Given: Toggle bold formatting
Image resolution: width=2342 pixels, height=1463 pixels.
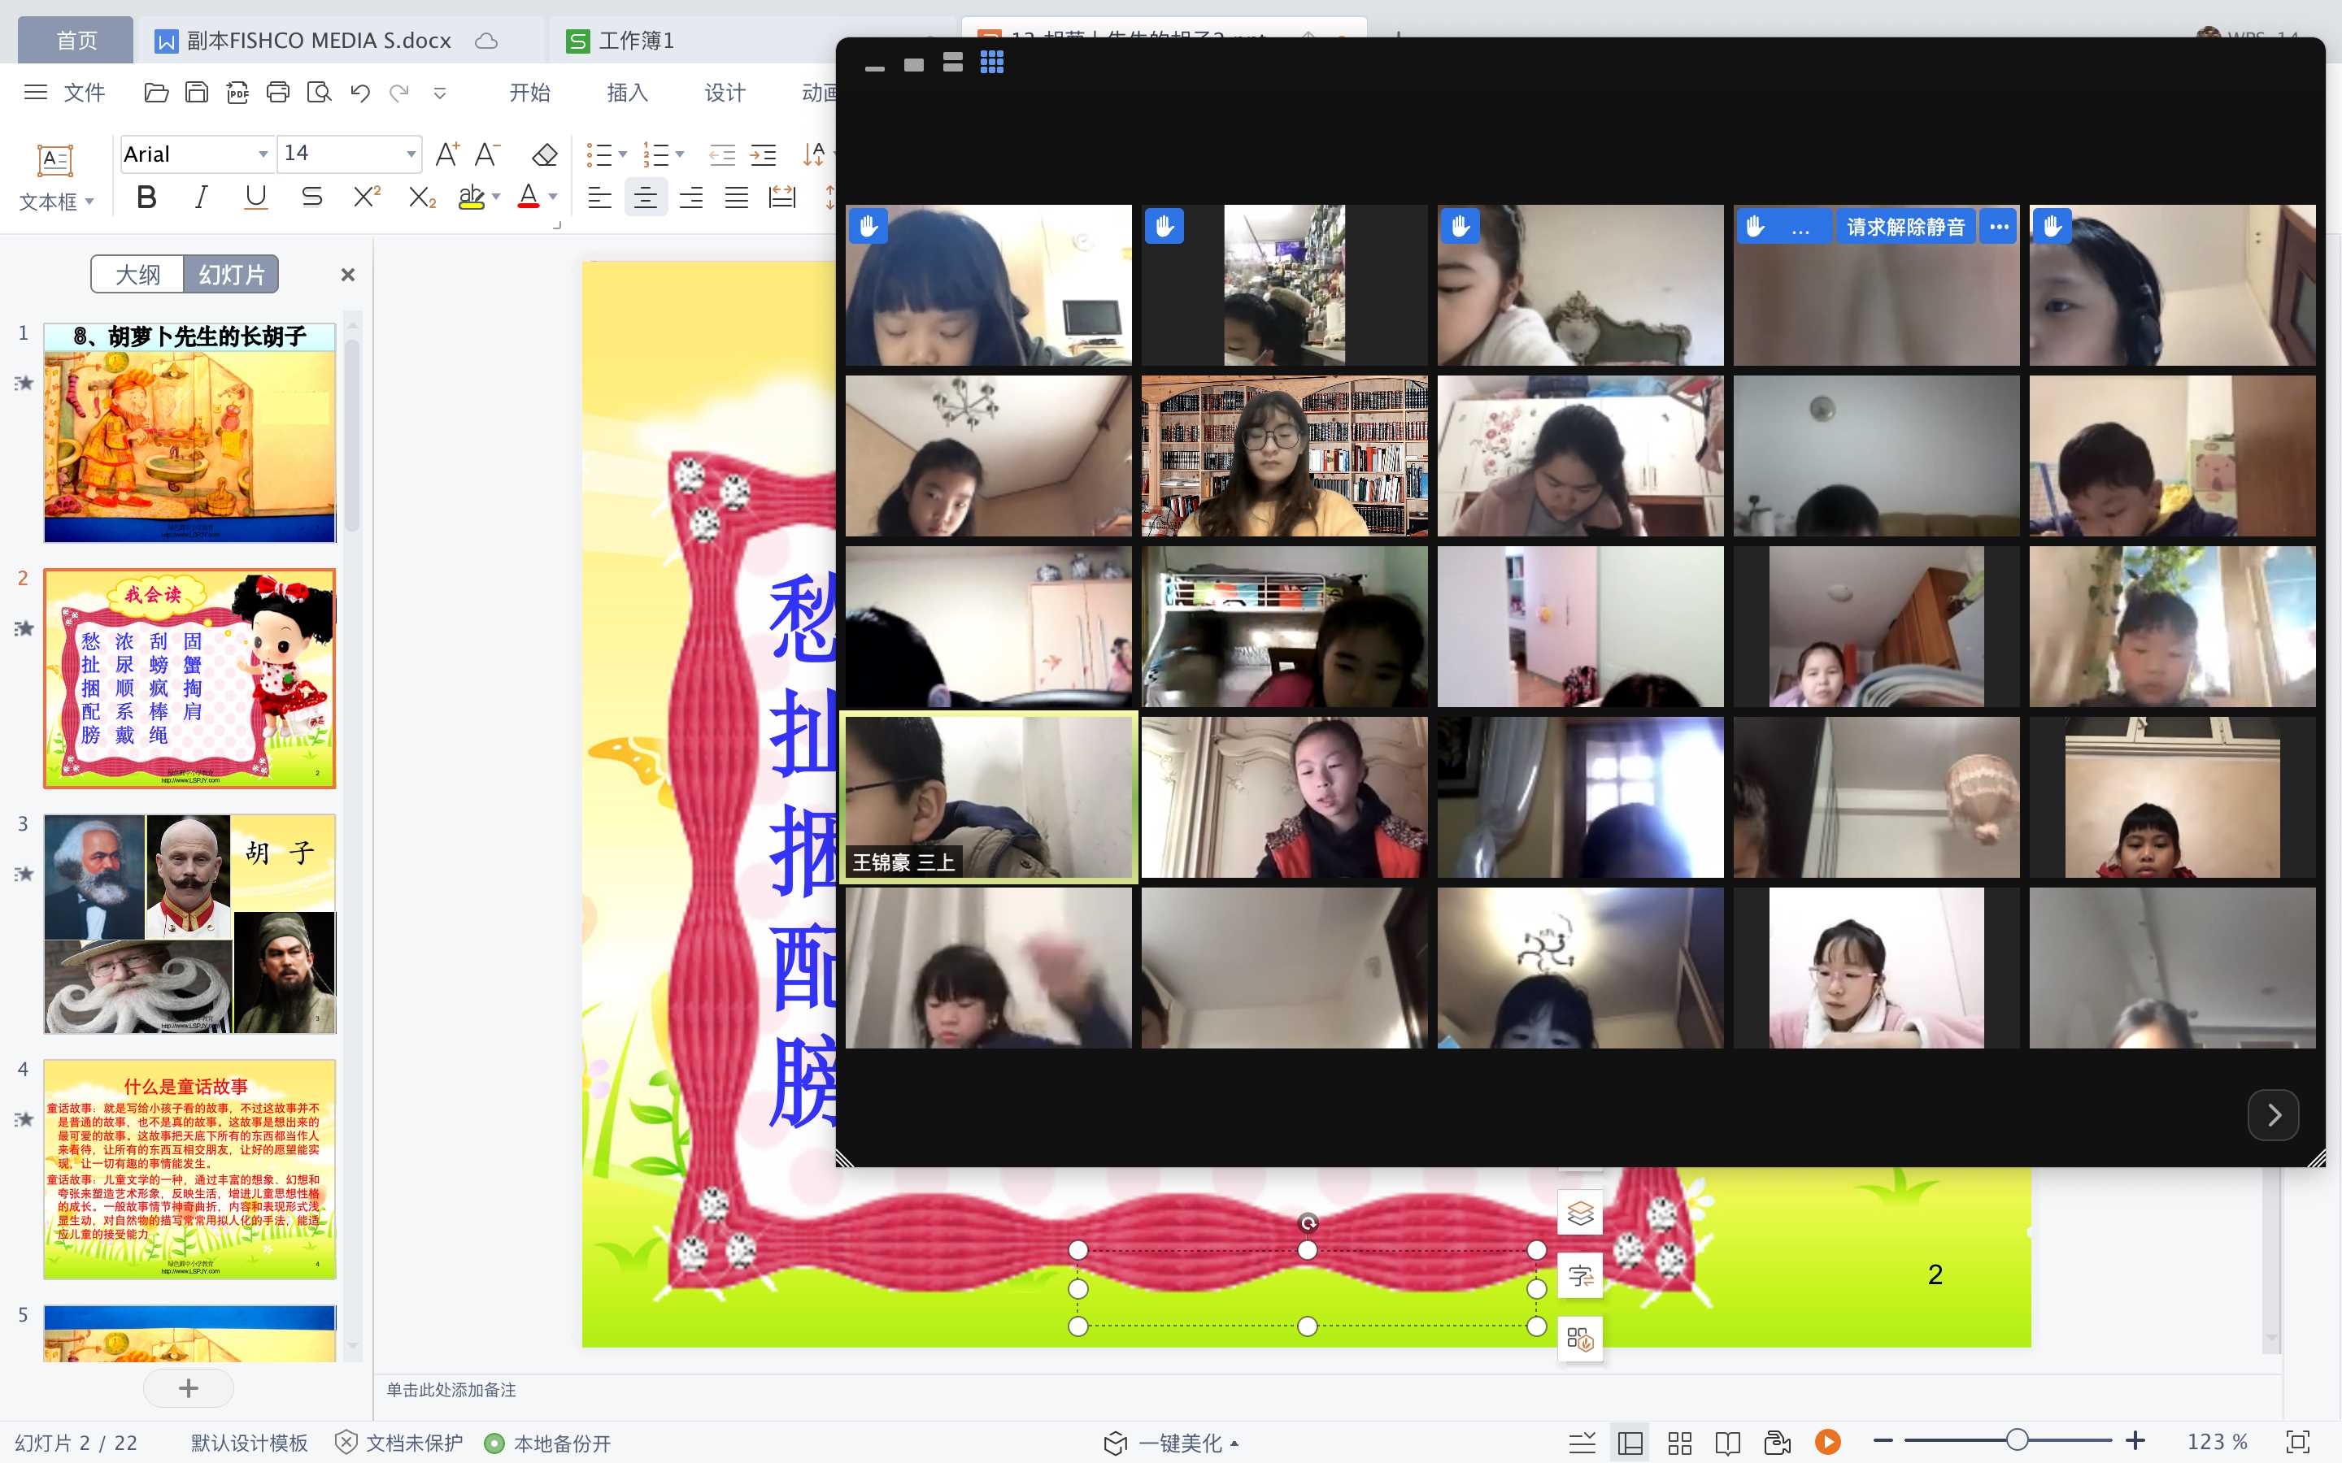Looking at the screenshot, I should (147, 198).
